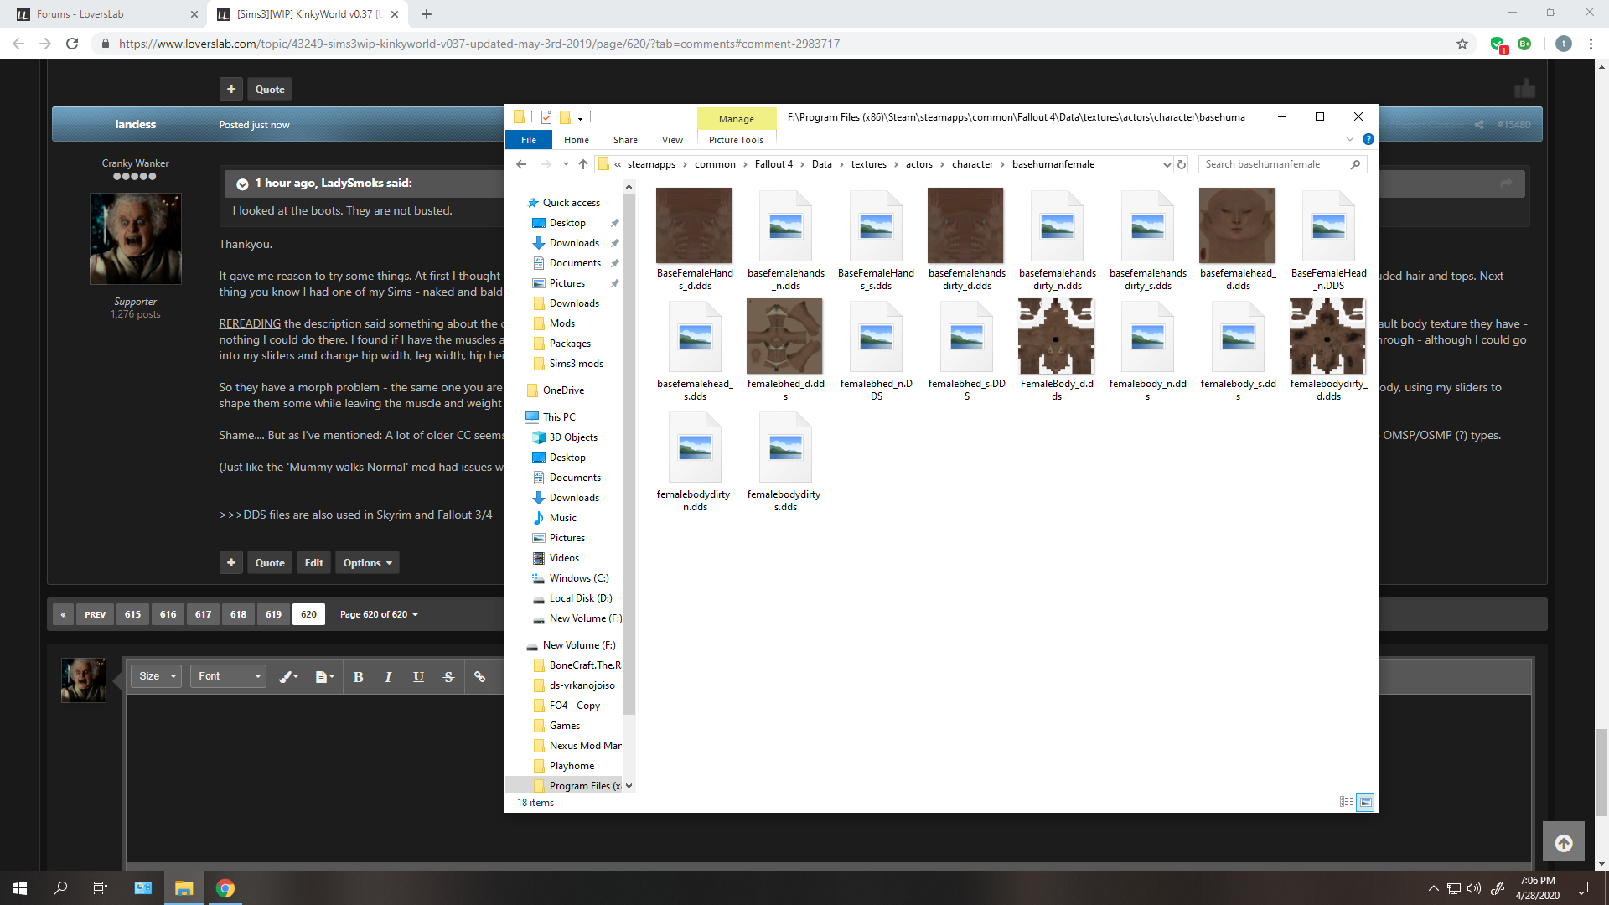1609x905 pixels.
Task: Open the notification center icon
Action: click(x=1581, y=888)
